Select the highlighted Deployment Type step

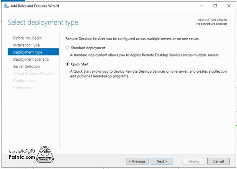28,52
